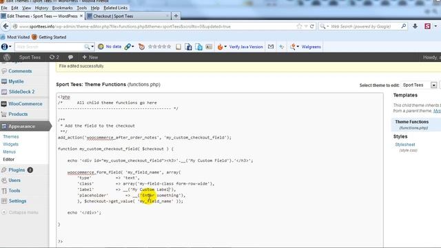Click the toolbar search magnifier icon
The width and height of the screenshot is (441, 248).
click(87, 47)
